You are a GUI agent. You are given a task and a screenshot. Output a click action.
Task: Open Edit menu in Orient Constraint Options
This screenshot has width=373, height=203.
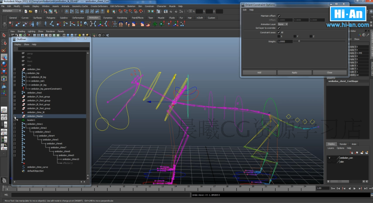click(244, 10)
